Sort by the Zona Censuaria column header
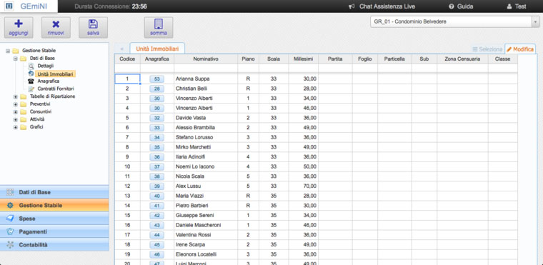This screenshot has width=543, height=265. [x=462, y=59]
